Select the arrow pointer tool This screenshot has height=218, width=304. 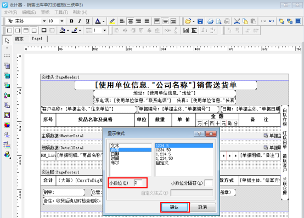(x=7, y=40)
